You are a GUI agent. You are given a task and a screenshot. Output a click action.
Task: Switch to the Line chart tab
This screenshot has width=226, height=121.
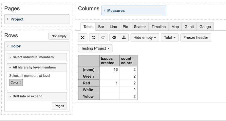pos(113,27)
